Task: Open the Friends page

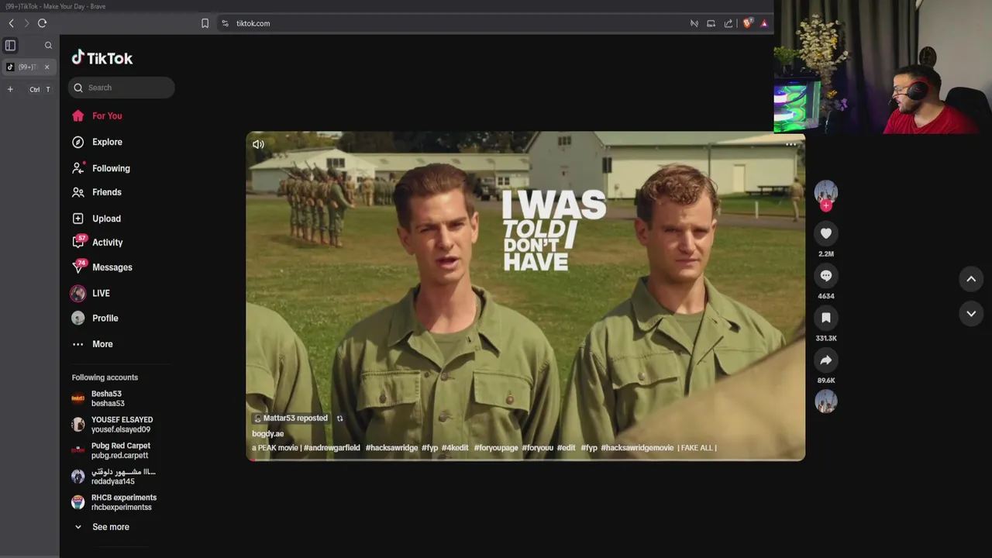Action: (x=97, y=192)
